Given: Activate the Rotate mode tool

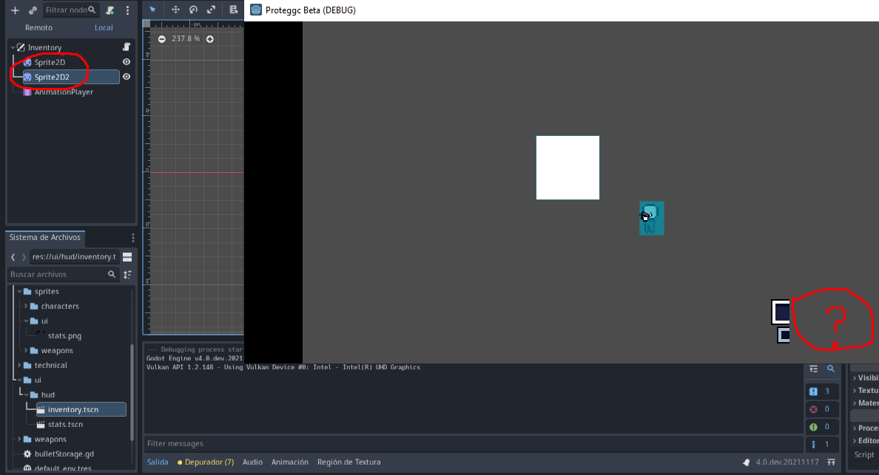Looking at the screenshot, I should pos(193,10).
